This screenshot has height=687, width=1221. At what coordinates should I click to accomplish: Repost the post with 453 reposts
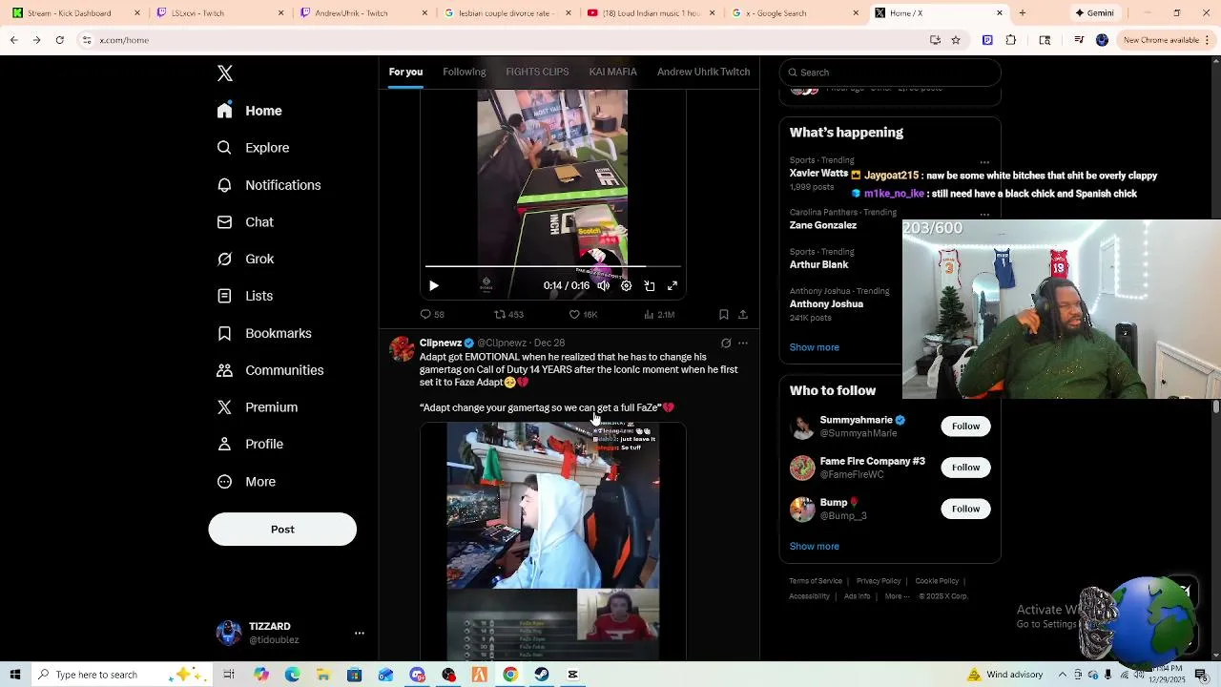[x=508, y=314]
